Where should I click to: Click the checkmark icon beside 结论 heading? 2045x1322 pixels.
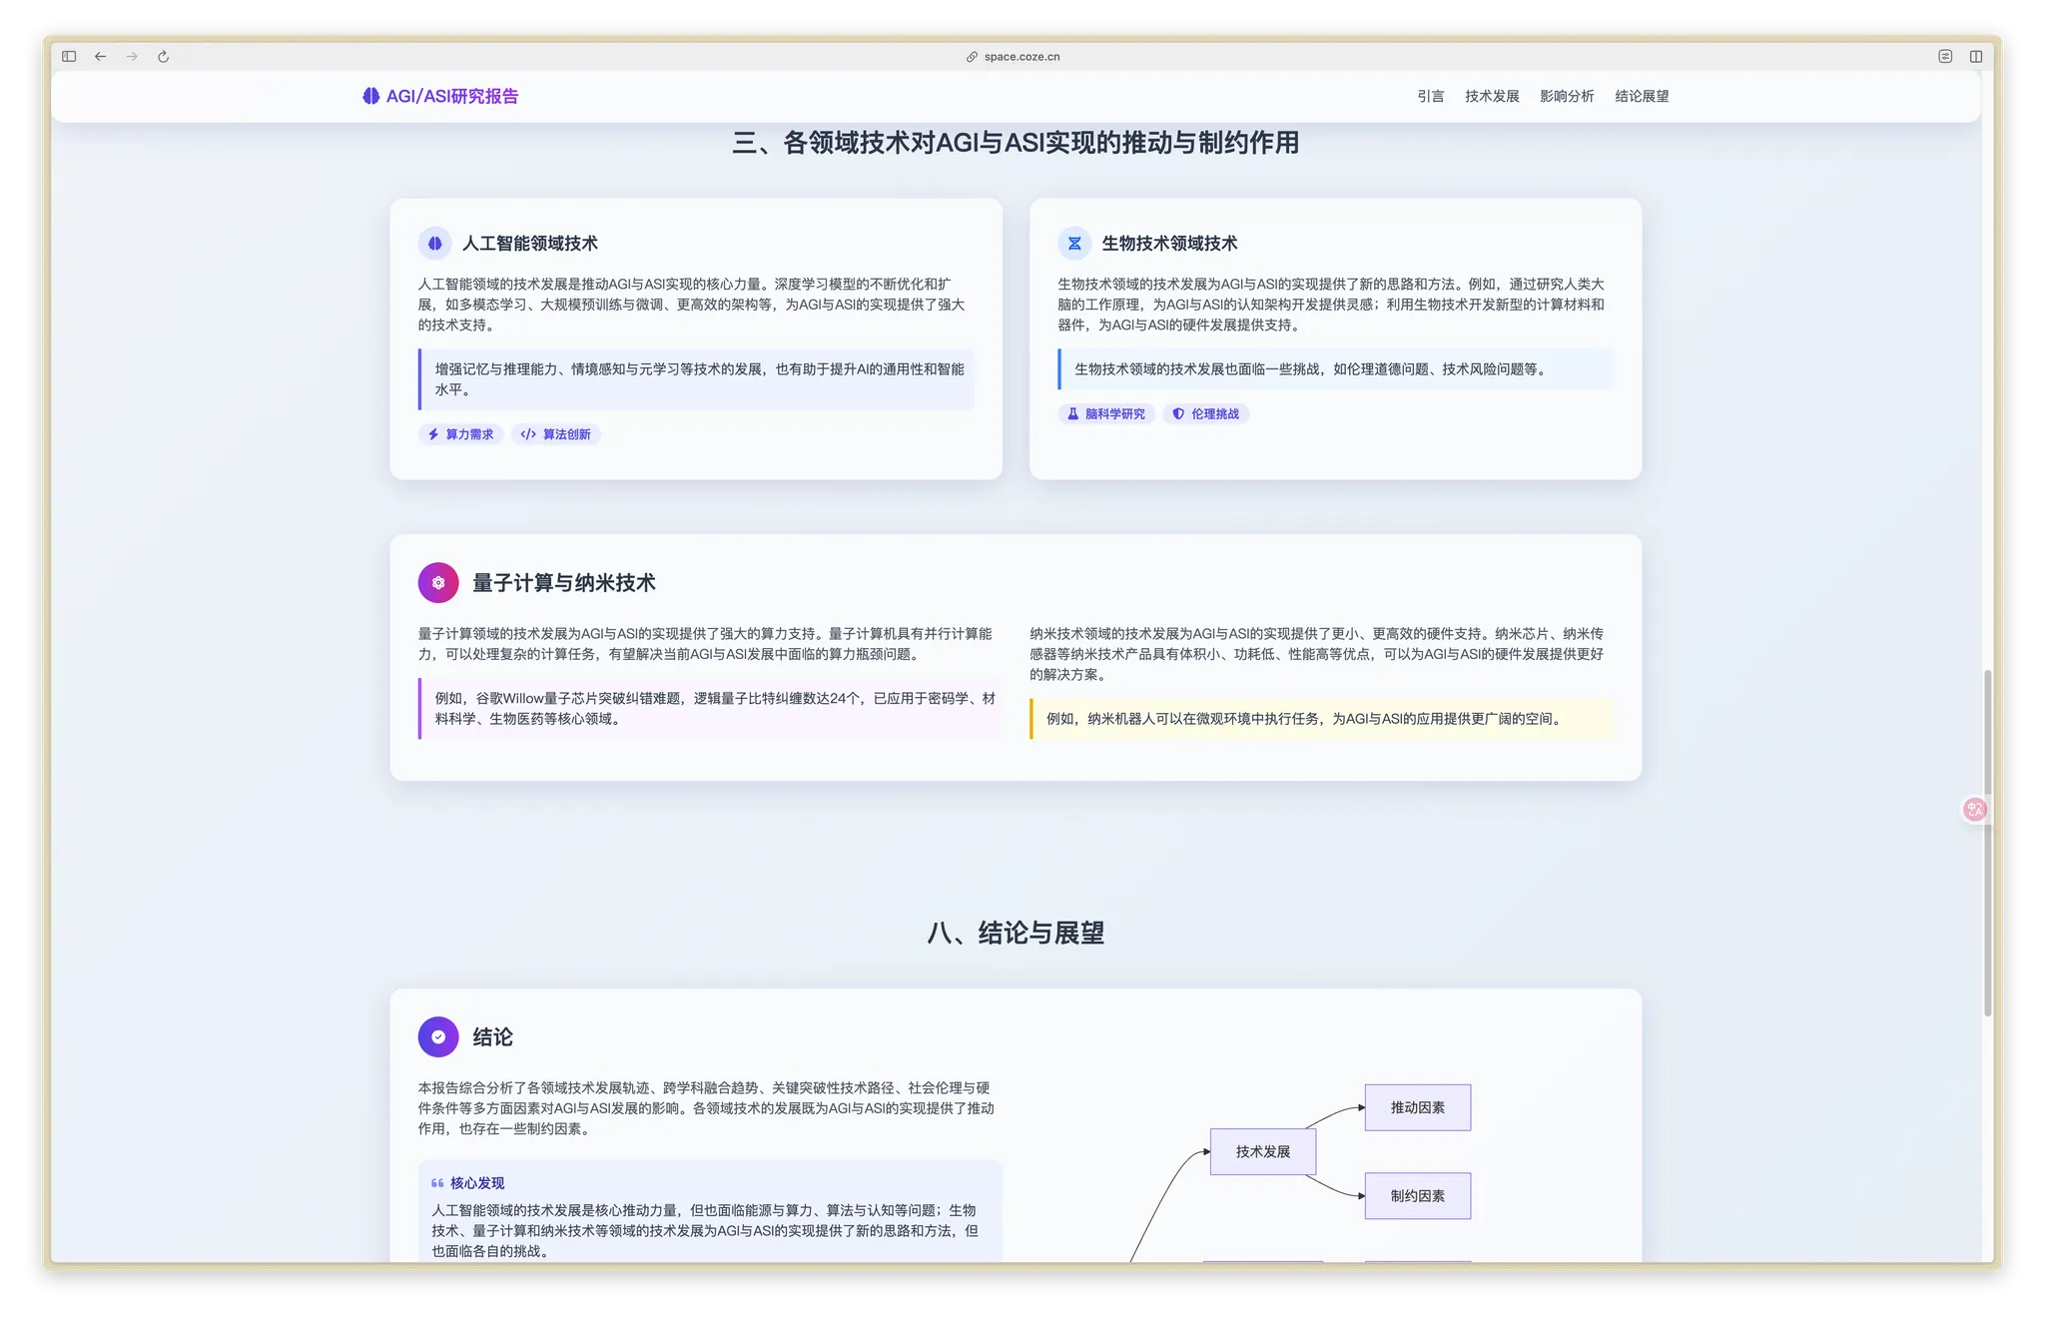(x=437, y=1036)
